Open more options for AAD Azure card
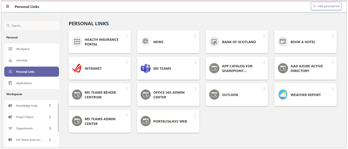348x149 pixels. [x=332, y=62]
